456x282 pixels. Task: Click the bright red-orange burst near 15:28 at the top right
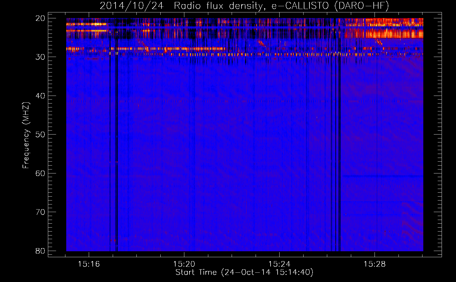point(384,28)
